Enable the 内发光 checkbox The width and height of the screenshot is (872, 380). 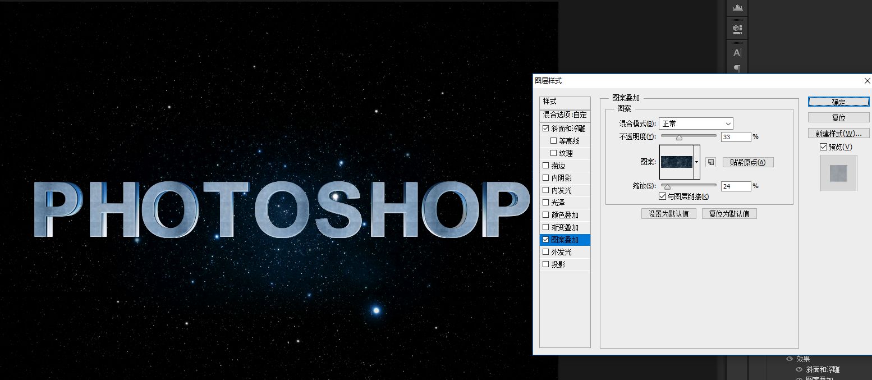point(545,190)
